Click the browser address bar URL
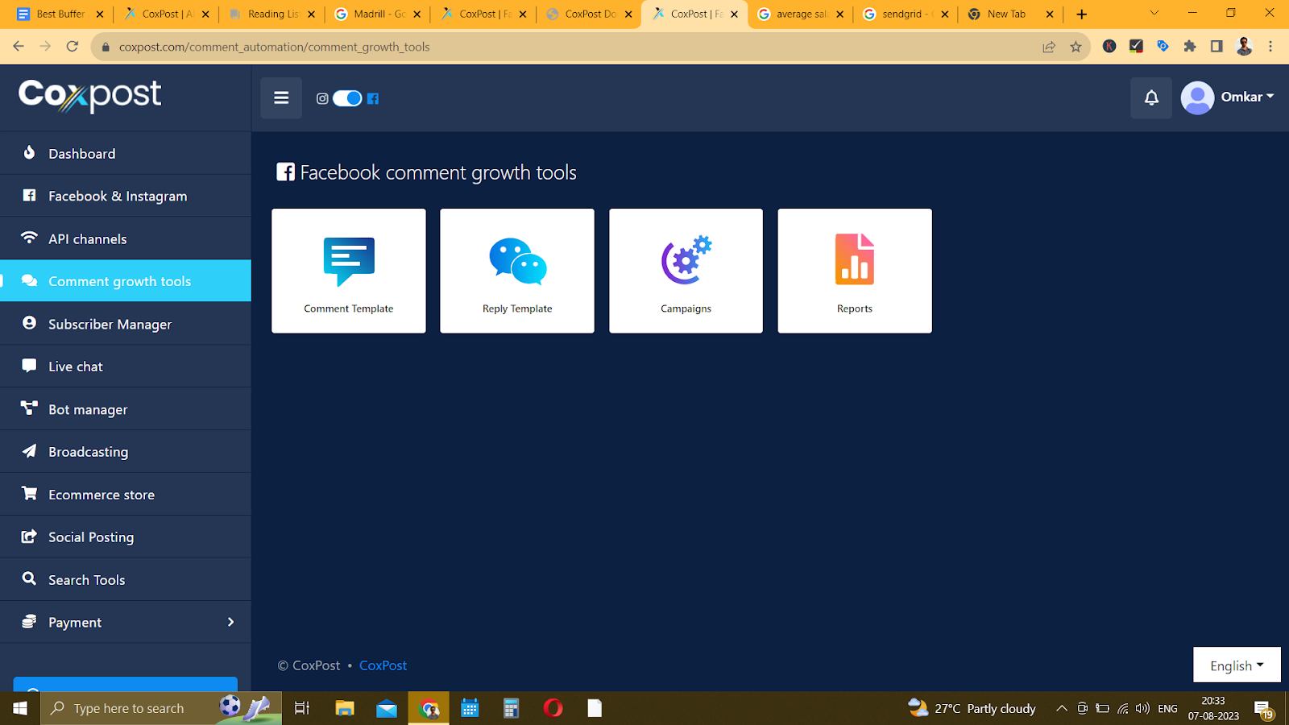Viewport: 1289px width, 725px height. click(x=274, y=47)
